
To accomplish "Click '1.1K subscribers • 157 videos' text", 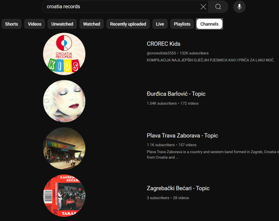I will coord(172,145).
